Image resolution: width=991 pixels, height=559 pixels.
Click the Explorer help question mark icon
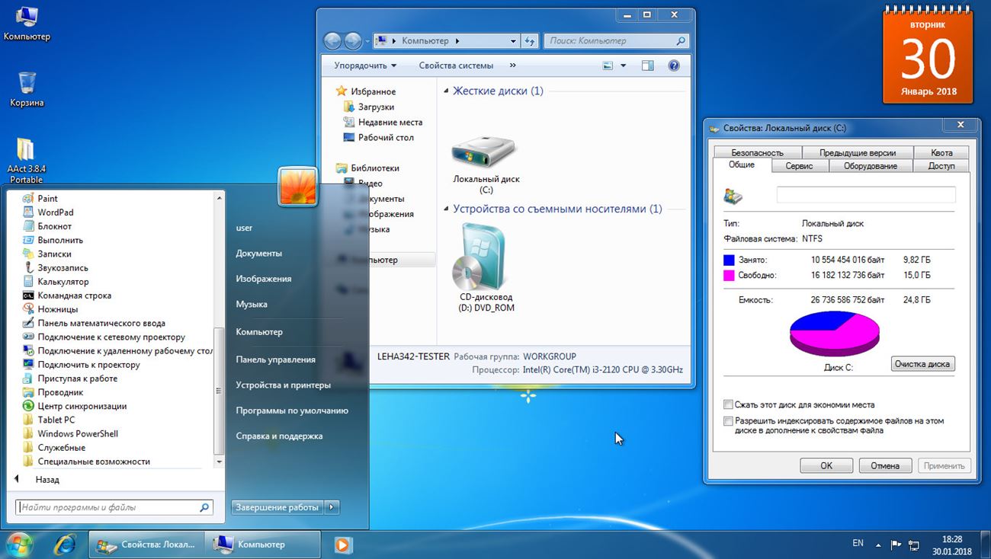click(x=673, y=65)
